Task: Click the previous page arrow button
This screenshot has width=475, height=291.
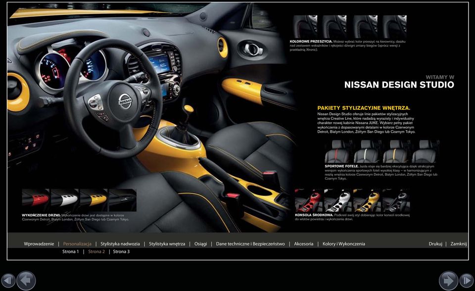Action: pyautogui.click(x=26, y=281)
